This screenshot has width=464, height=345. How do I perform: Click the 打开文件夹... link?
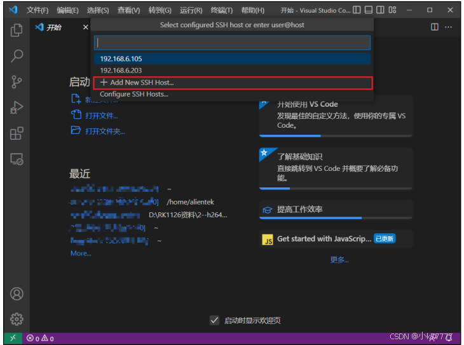point(105,131)
